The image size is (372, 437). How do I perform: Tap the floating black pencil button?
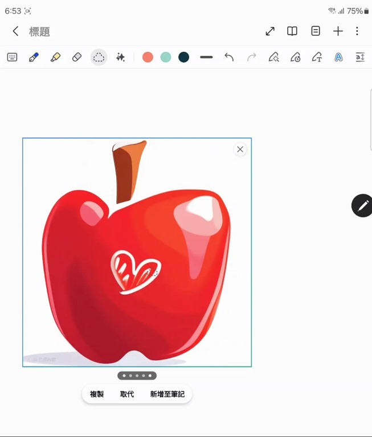pyautogui.click(x=362, y=205)
